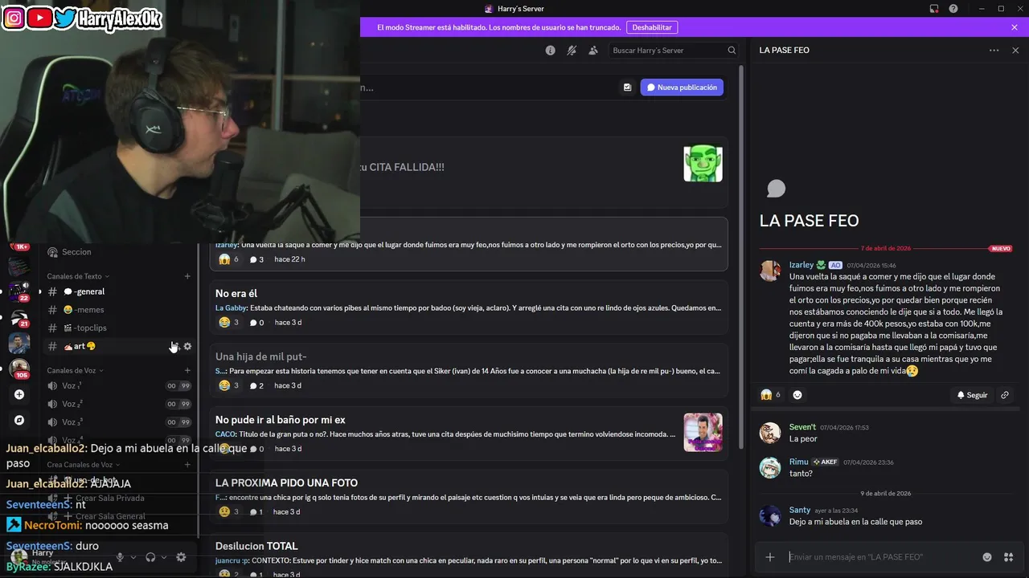Screen dimensions: 1029x578
Task: Dismiss the purple Streamer mode banner
Action: click(1015, 27)
